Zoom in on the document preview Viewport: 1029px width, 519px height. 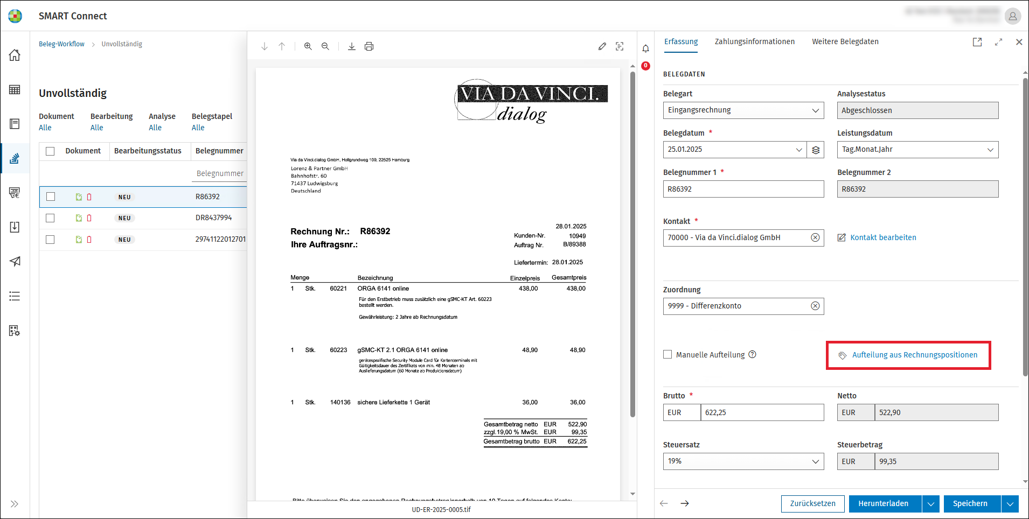pyautogui.click(x=308, y=46)
